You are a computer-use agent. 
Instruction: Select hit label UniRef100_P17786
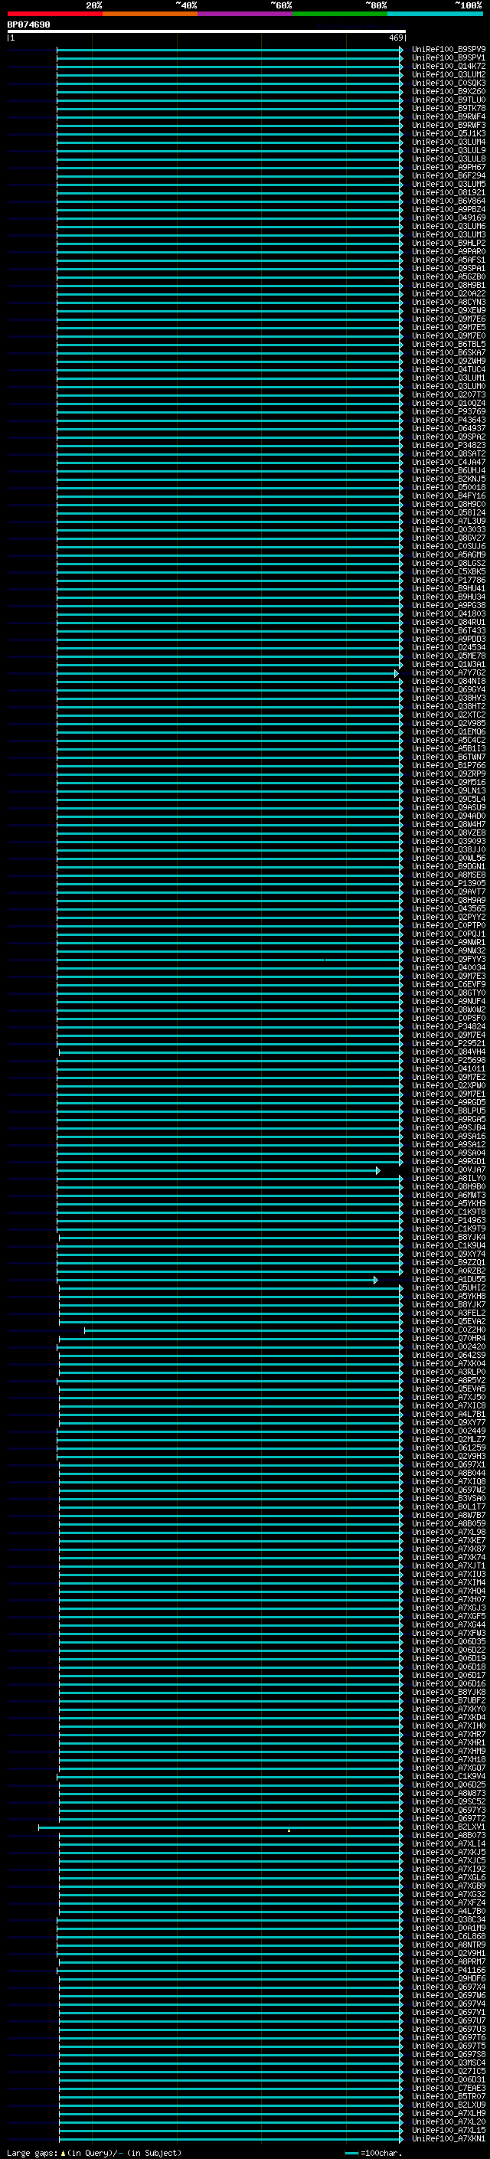[449, 580]
